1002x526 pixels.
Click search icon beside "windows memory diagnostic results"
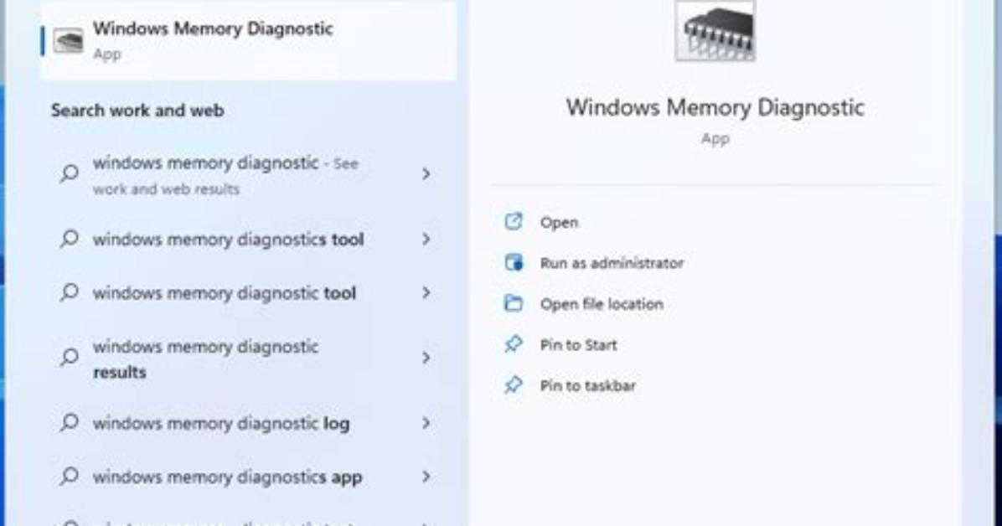click(x=69, y=358)
